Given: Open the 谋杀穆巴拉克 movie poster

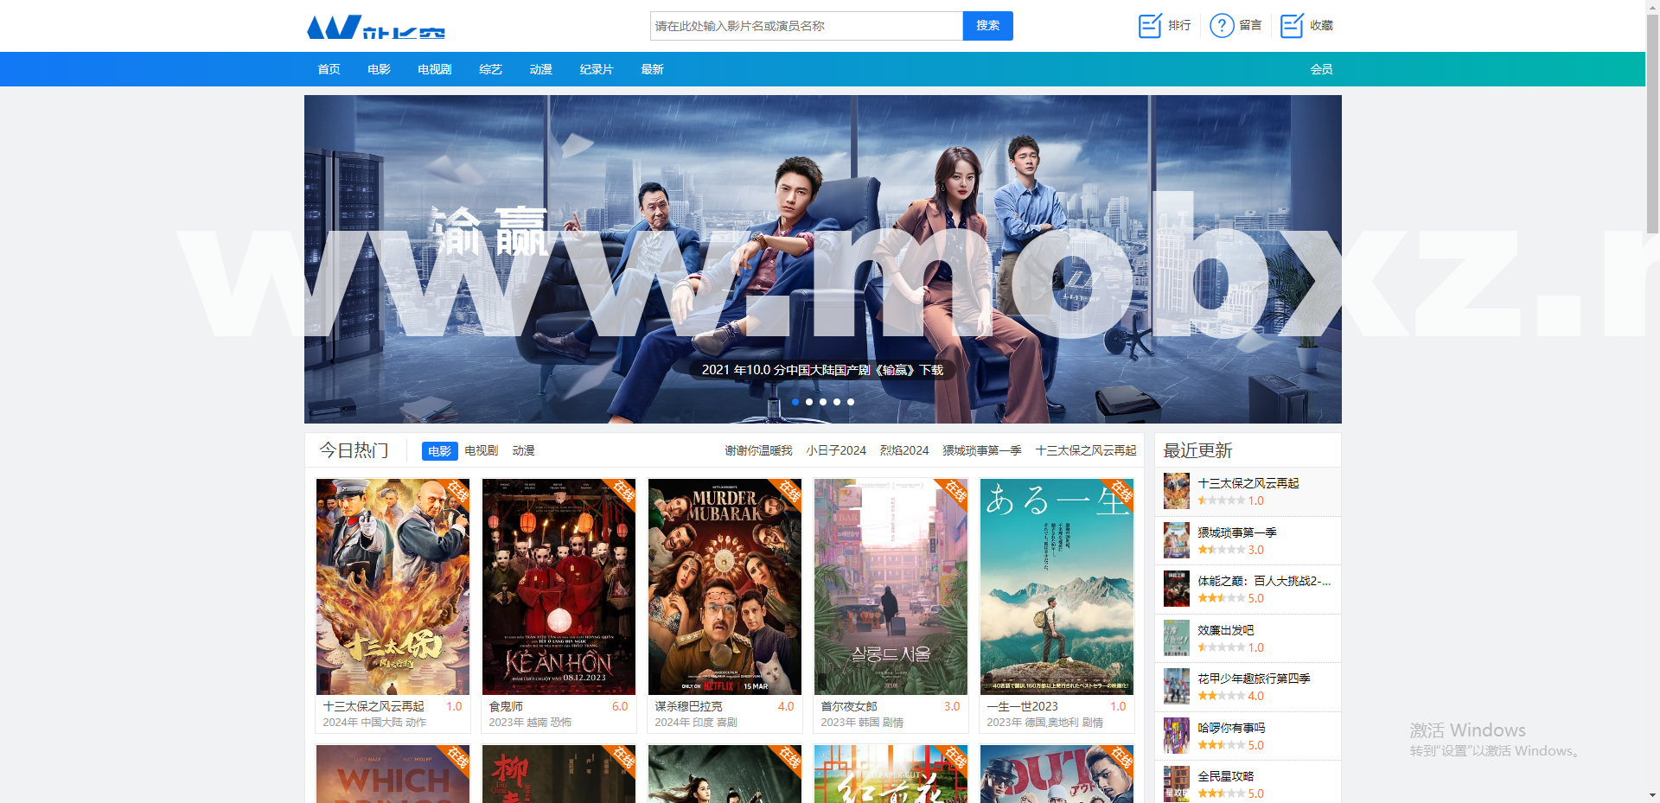Looking at the screenshot, I should [725, 587].
